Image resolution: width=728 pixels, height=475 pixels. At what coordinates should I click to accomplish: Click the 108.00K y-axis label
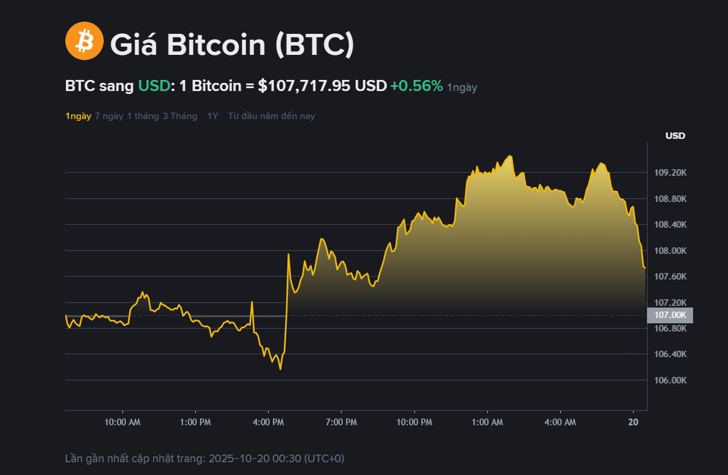pos(670,251)
